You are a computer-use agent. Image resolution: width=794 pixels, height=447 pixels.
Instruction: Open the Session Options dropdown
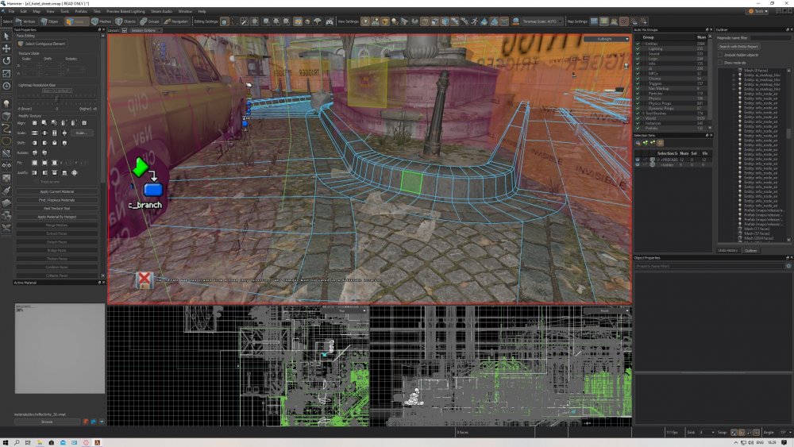tap(145, 30)
